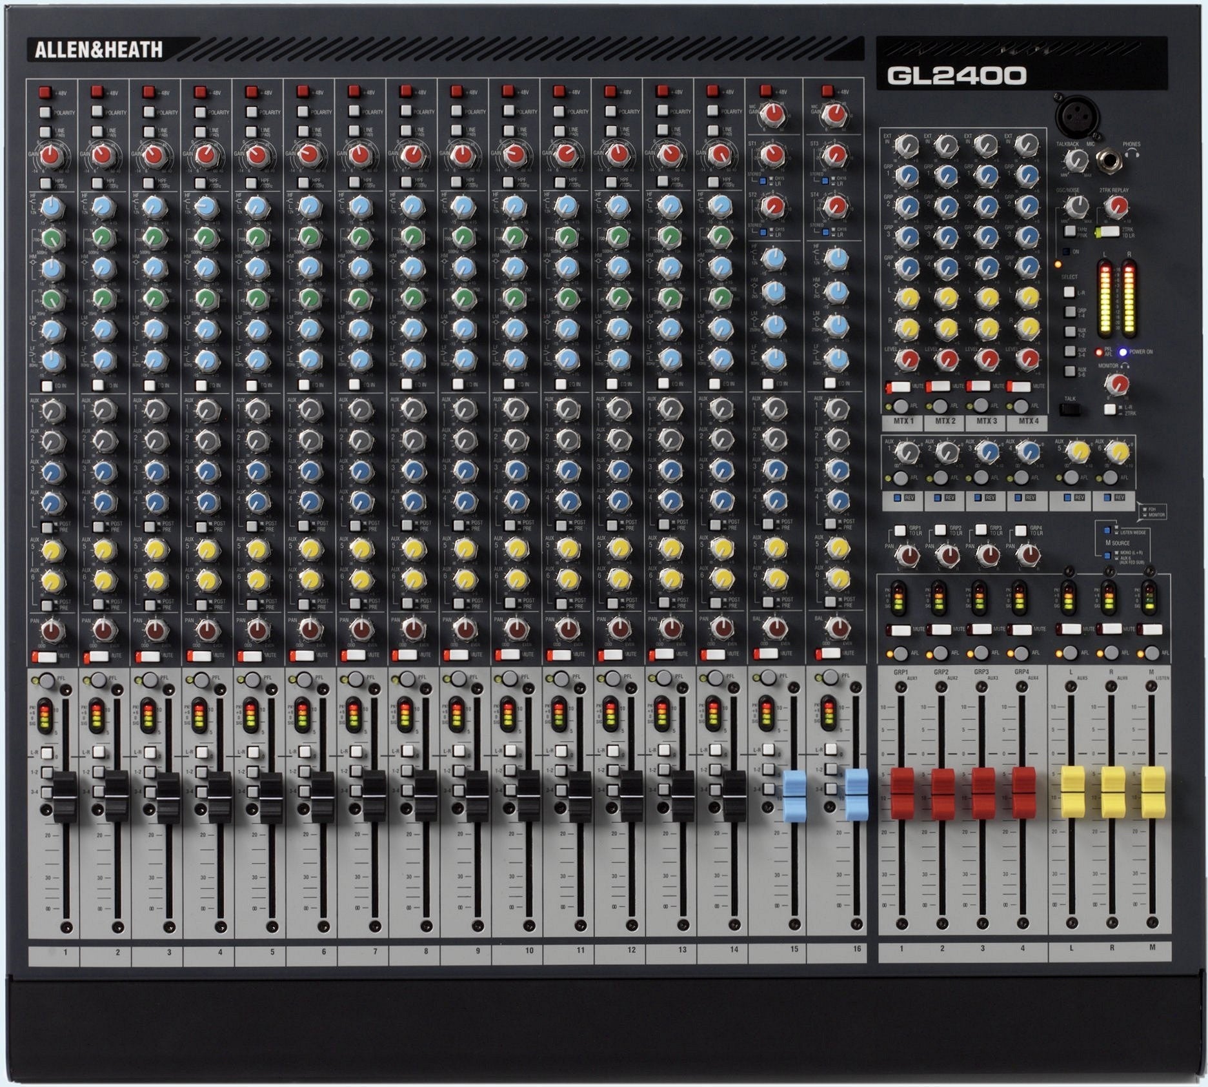The width and height of the screenshot is (1208, 1087).
Task: Click the GRP1 red fader
Action: 901,793
